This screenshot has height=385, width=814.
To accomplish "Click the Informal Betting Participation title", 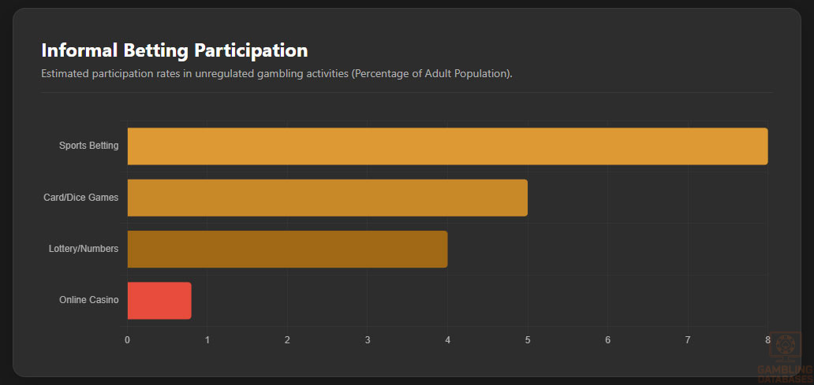I will [x=174, y=50].
